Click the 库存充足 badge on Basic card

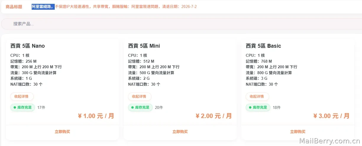(x=258, y=107)
